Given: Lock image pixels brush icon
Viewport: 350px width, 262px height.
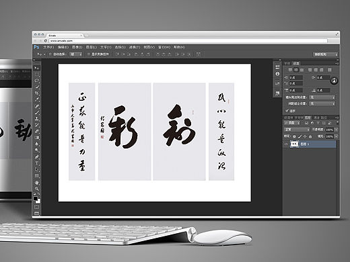Looking at the screenshot, I should [x=300, y=136].
